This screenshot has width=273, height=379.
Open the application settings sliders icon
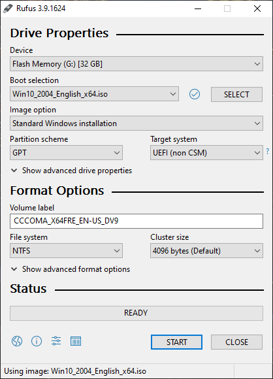[x=56, y=341]
